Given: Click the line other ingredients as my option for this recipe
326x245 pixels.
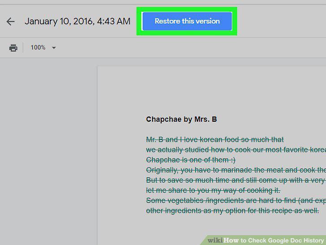Looking at the screenshot, I should tap(232, 210).
